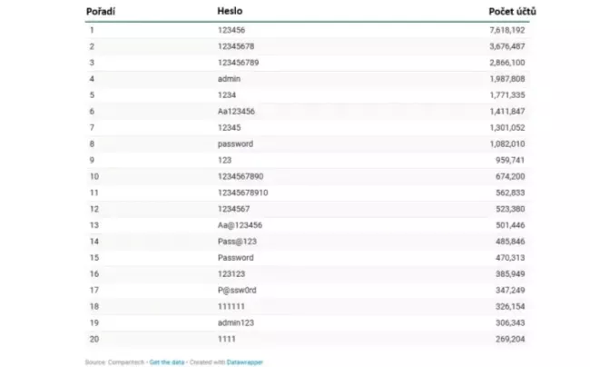Click the 'Get the data' link
Screen dimensions: 590x367
click(x=166, y=362)
